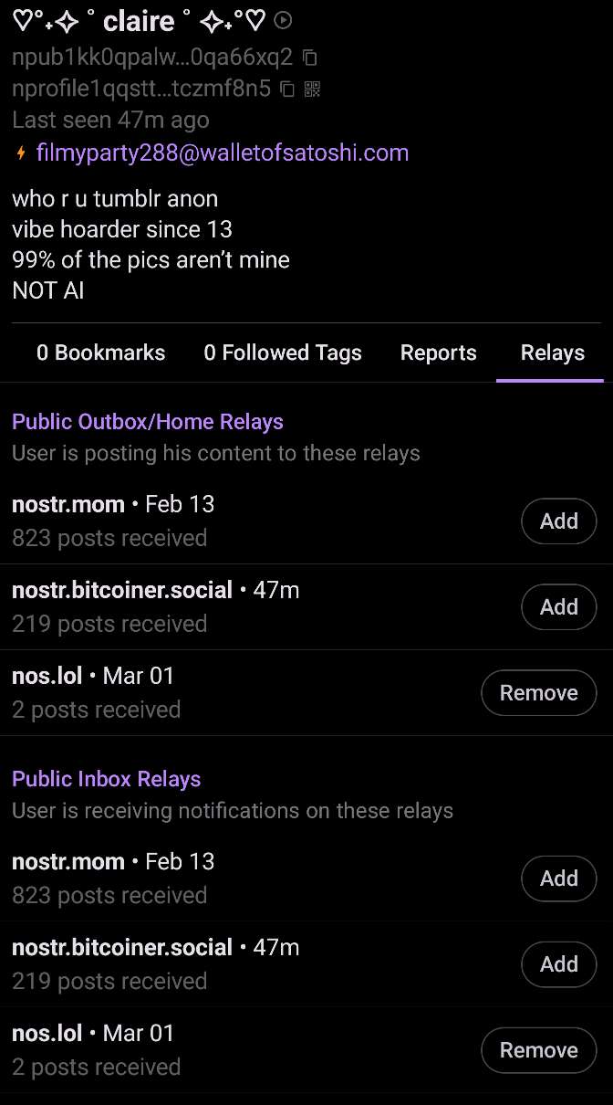Add nostr.bitcoiner.social from the outbox relays

point(558,606)
